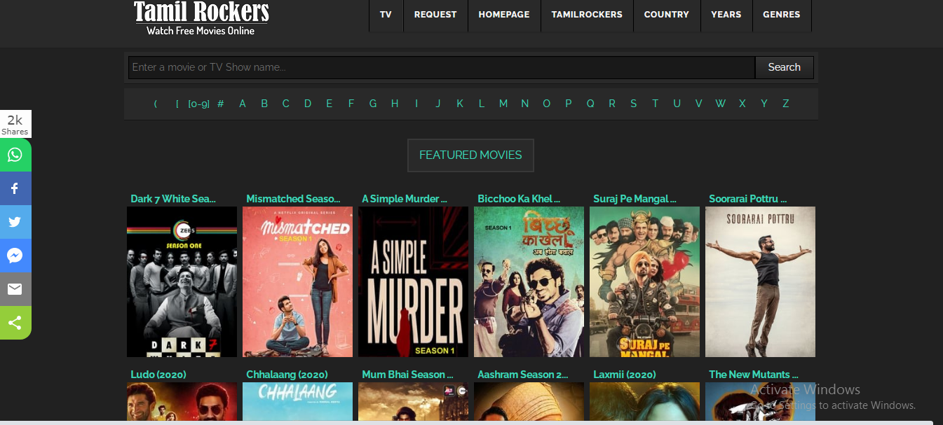Filter titles by letter G
This screenshot has width=943, height=425.
[373, 104]
